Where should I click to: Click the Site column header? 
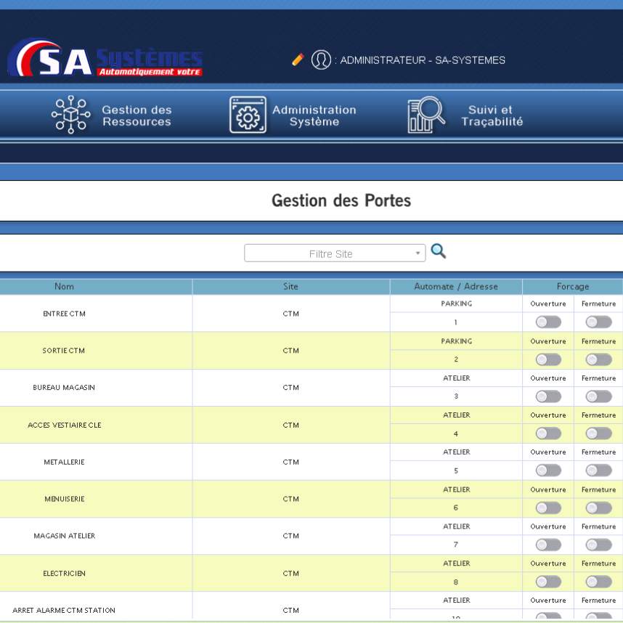coord(290,287)
